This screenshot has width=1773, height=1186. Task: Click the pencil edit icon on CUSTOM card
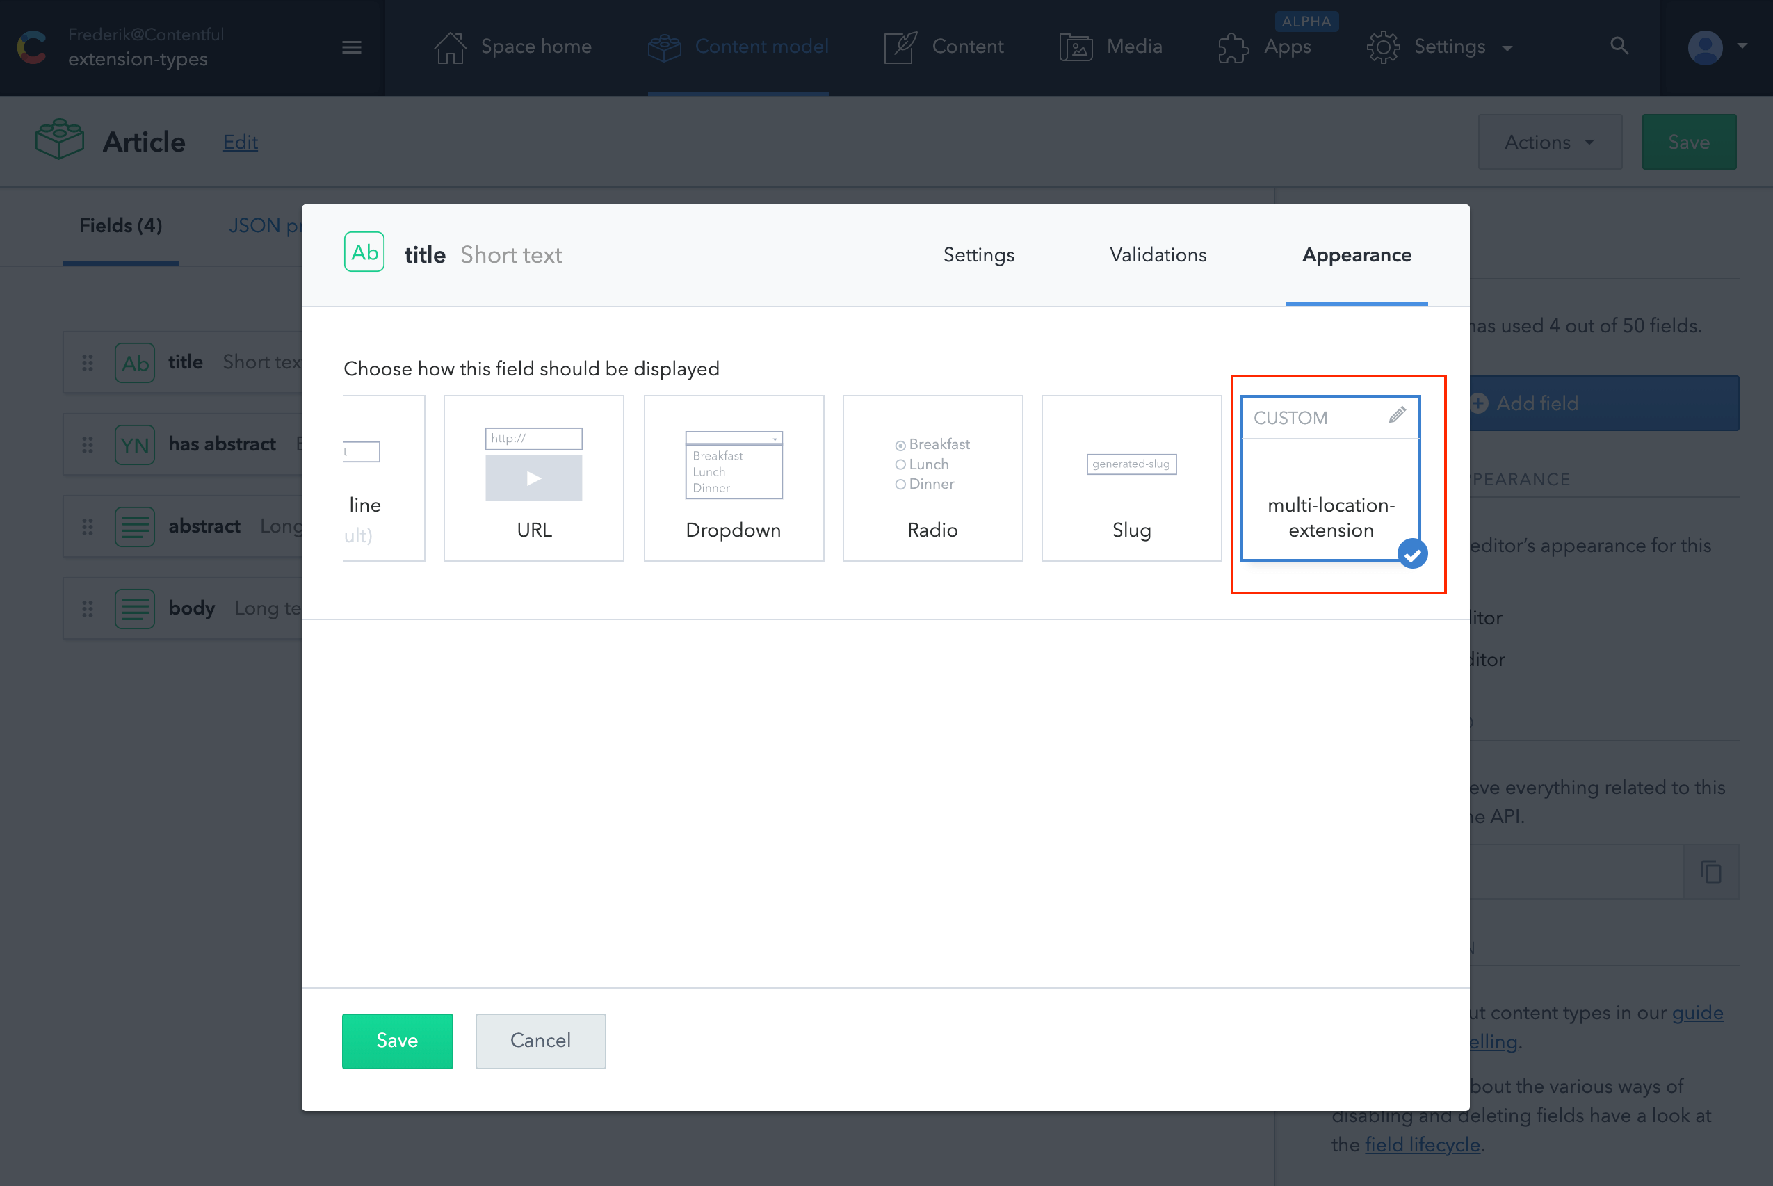[x=1396, y=415]
